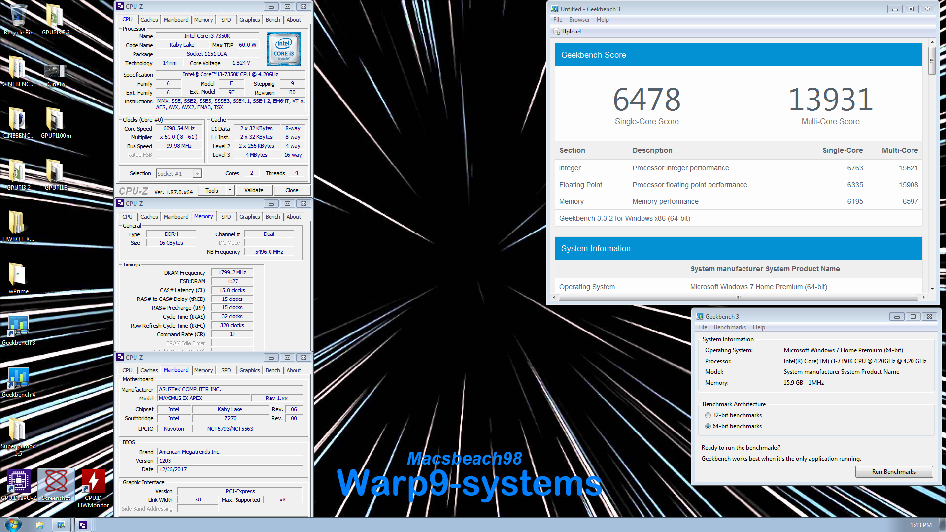Image resolution: width=946 pixels, height=532 pixels.
Task: Switch to SPD tab in Memory CPU-Z window
Action: point(226,217)
